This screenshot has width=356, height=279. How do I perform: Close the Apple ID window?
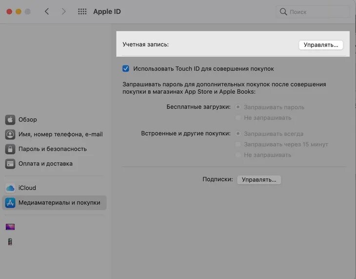point(9,12)
